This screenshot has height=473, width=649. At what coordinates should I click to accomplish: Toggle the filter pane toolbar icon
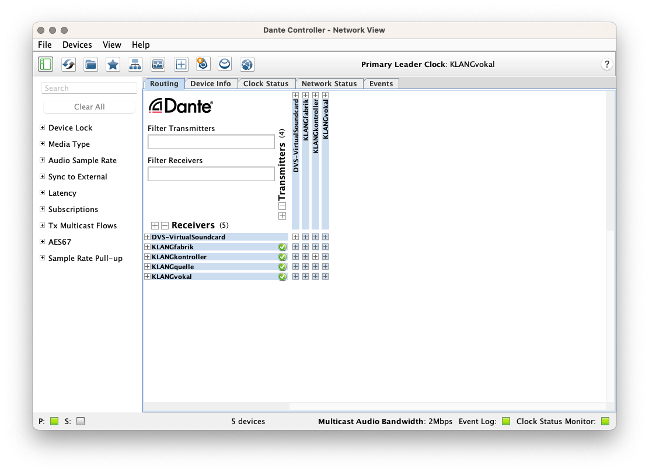46,64
